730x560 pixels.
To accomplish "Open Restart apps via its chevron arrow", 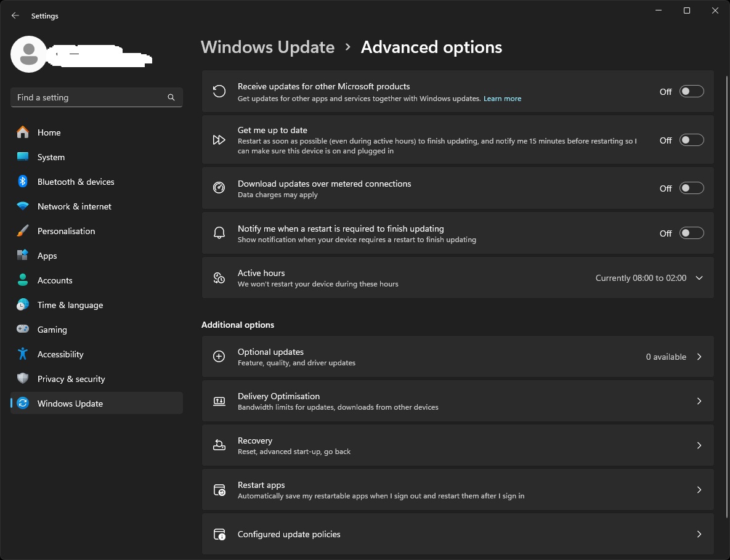I will pyautogui.click(x=699, y=490).
